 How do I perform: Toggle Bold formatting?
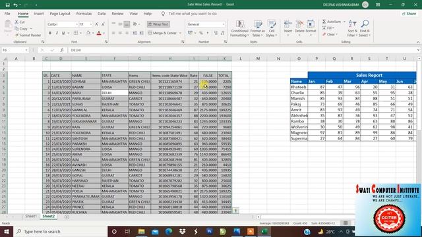(50, 33)
